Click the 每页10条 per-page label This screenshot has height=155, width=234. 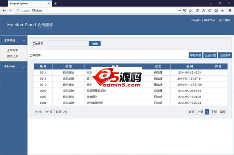[61, 112]
